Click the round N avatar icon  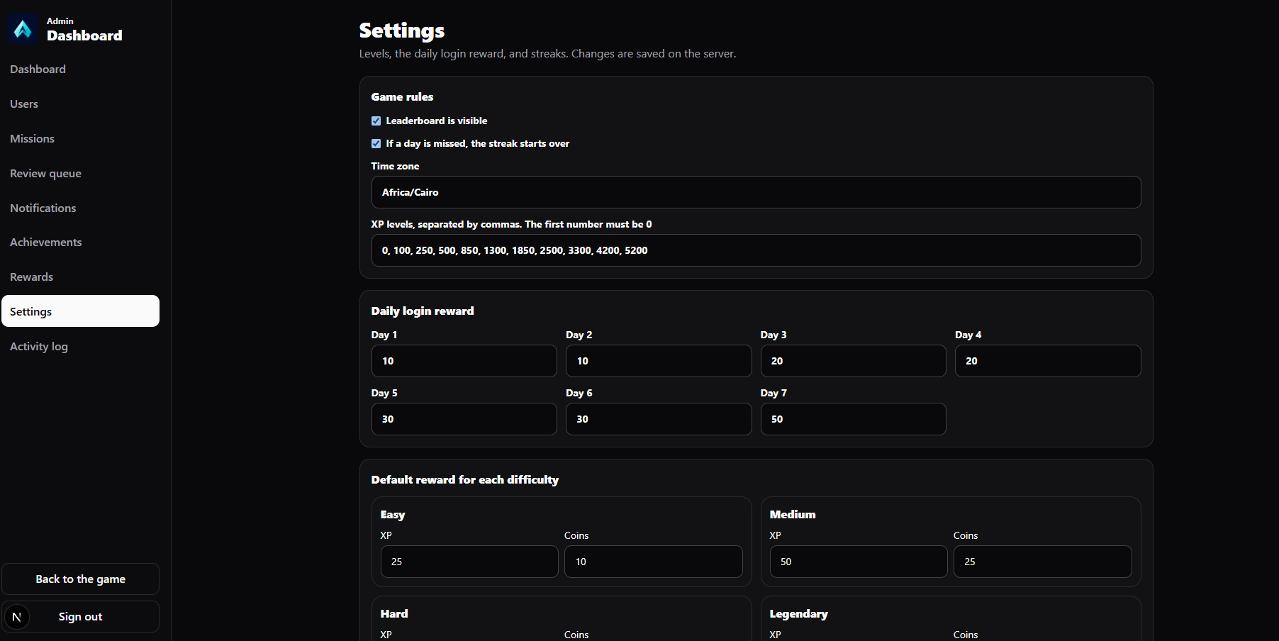[17, 617]
